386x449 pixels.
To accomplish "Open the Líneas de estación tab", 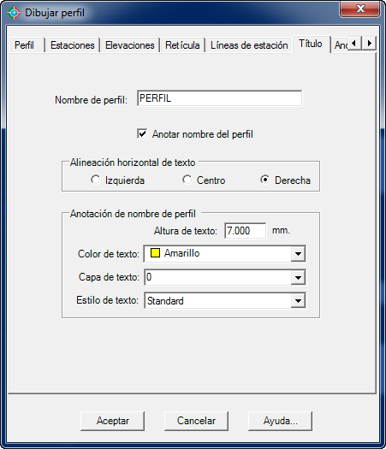I will click(249, 45).
